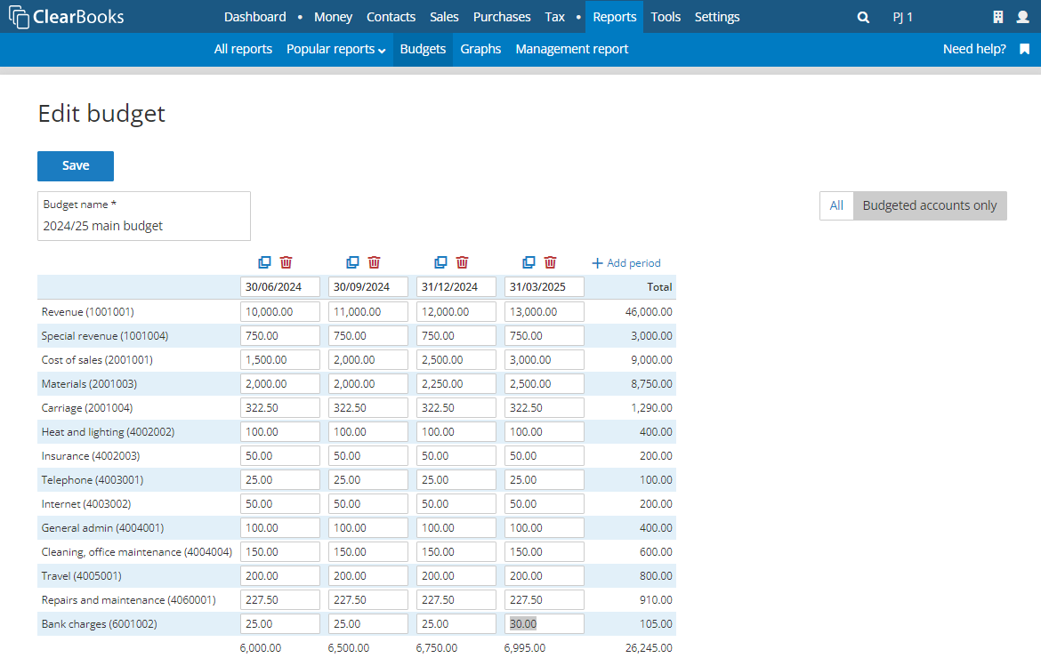The width and height of the screenshot is (1041, 658).
Task: Open the user profile icon
Action: (1022, 17)
